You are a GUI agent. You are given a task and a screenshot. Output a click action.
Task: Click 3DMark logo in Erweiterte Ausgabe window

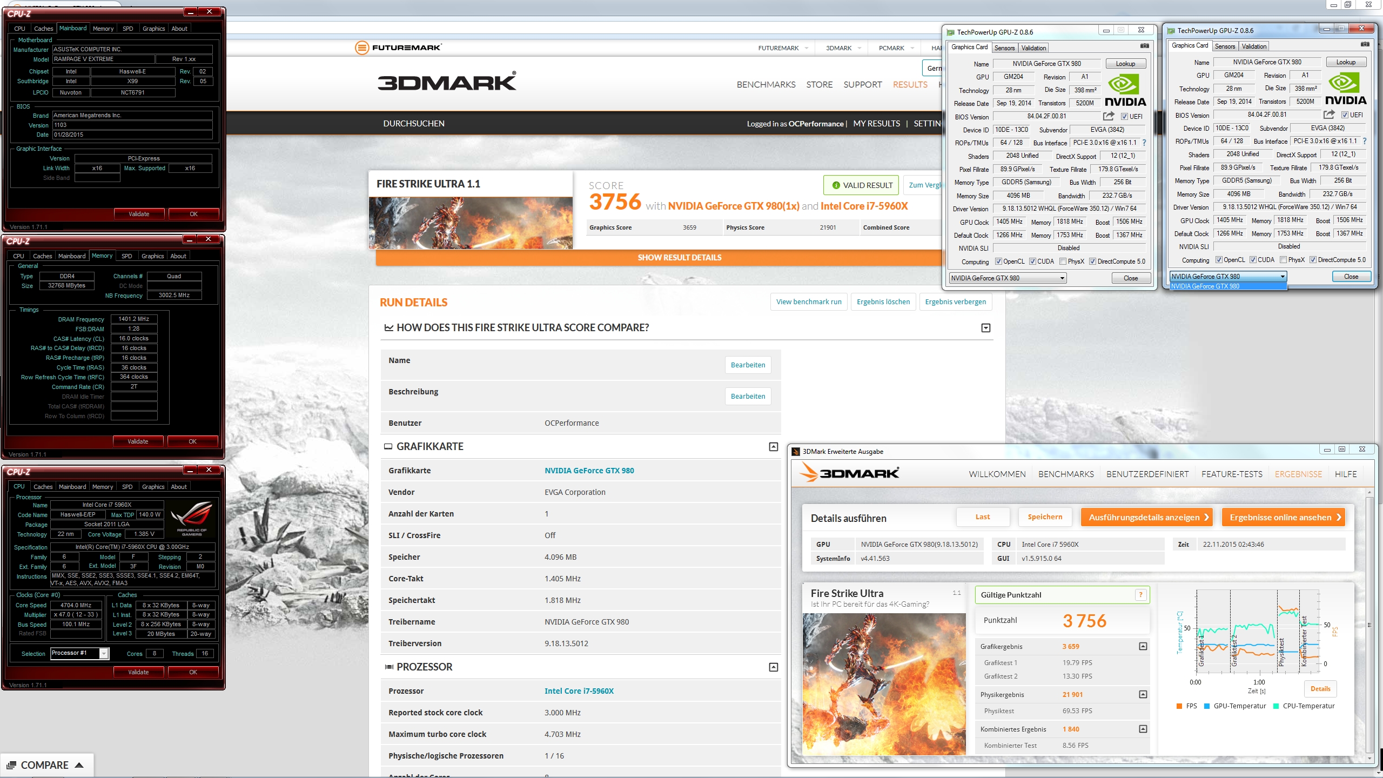[x=850, y=473]
